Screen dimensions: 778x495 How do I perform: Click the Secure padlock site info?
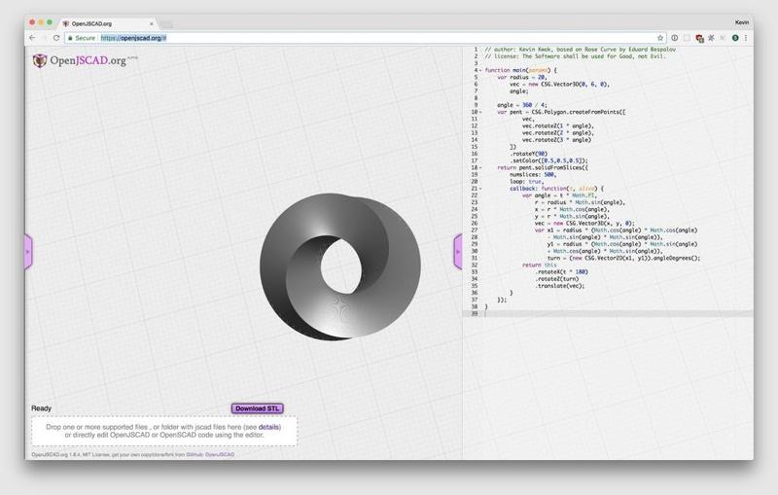pos(81,38)
